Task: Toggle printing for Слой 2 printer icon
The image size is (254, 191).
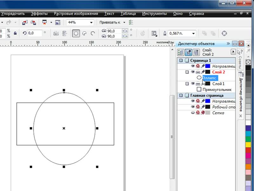Action: tap(198, 72)
